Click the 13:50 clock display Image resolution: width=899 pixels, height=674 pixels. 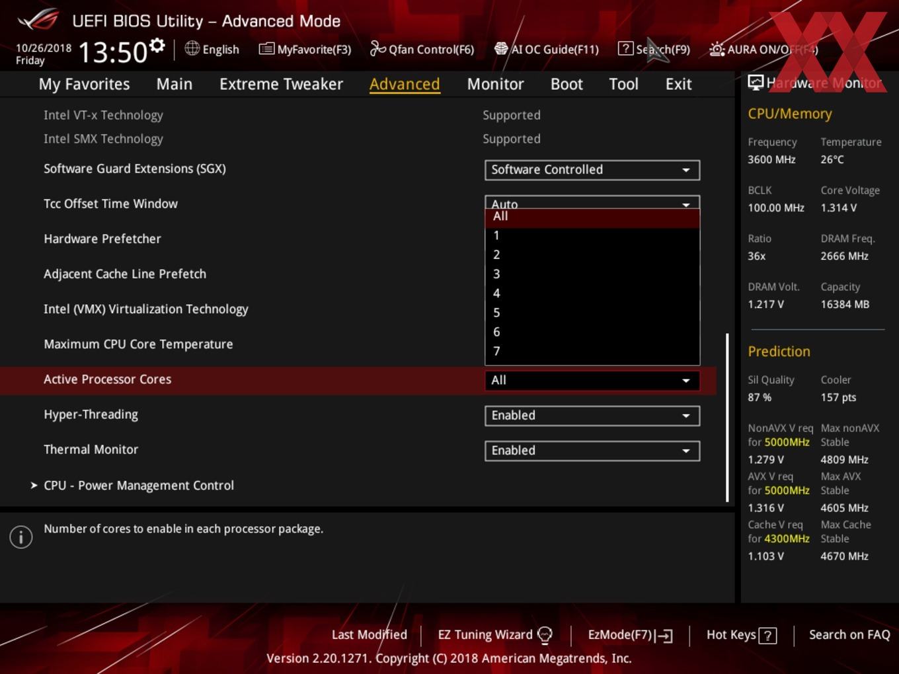tap(112, 52)
